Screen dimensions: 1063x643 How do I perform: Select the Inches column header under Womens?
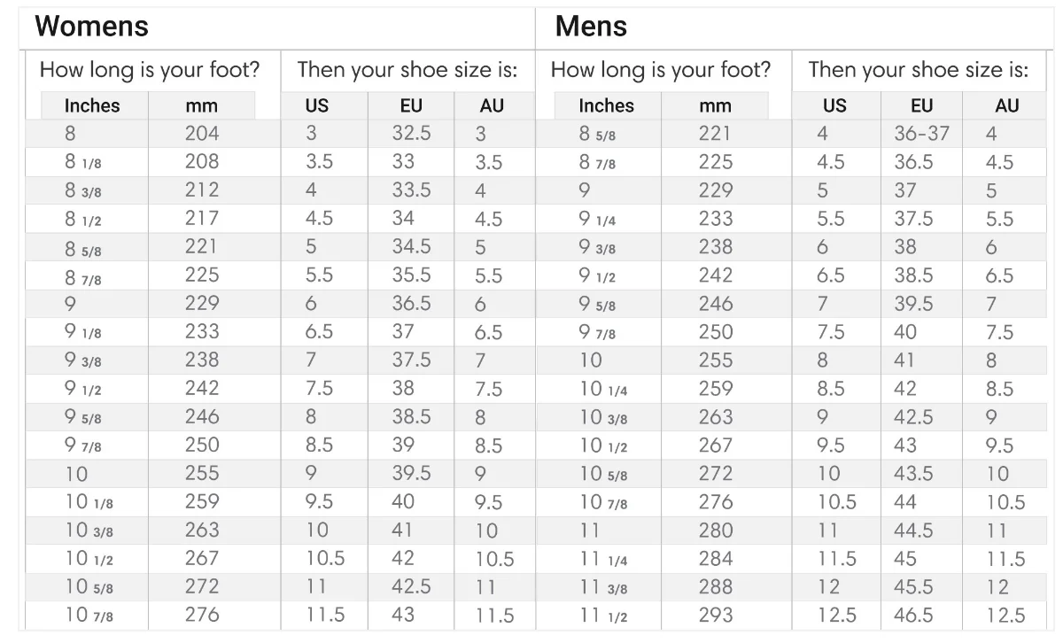point(92,105)
